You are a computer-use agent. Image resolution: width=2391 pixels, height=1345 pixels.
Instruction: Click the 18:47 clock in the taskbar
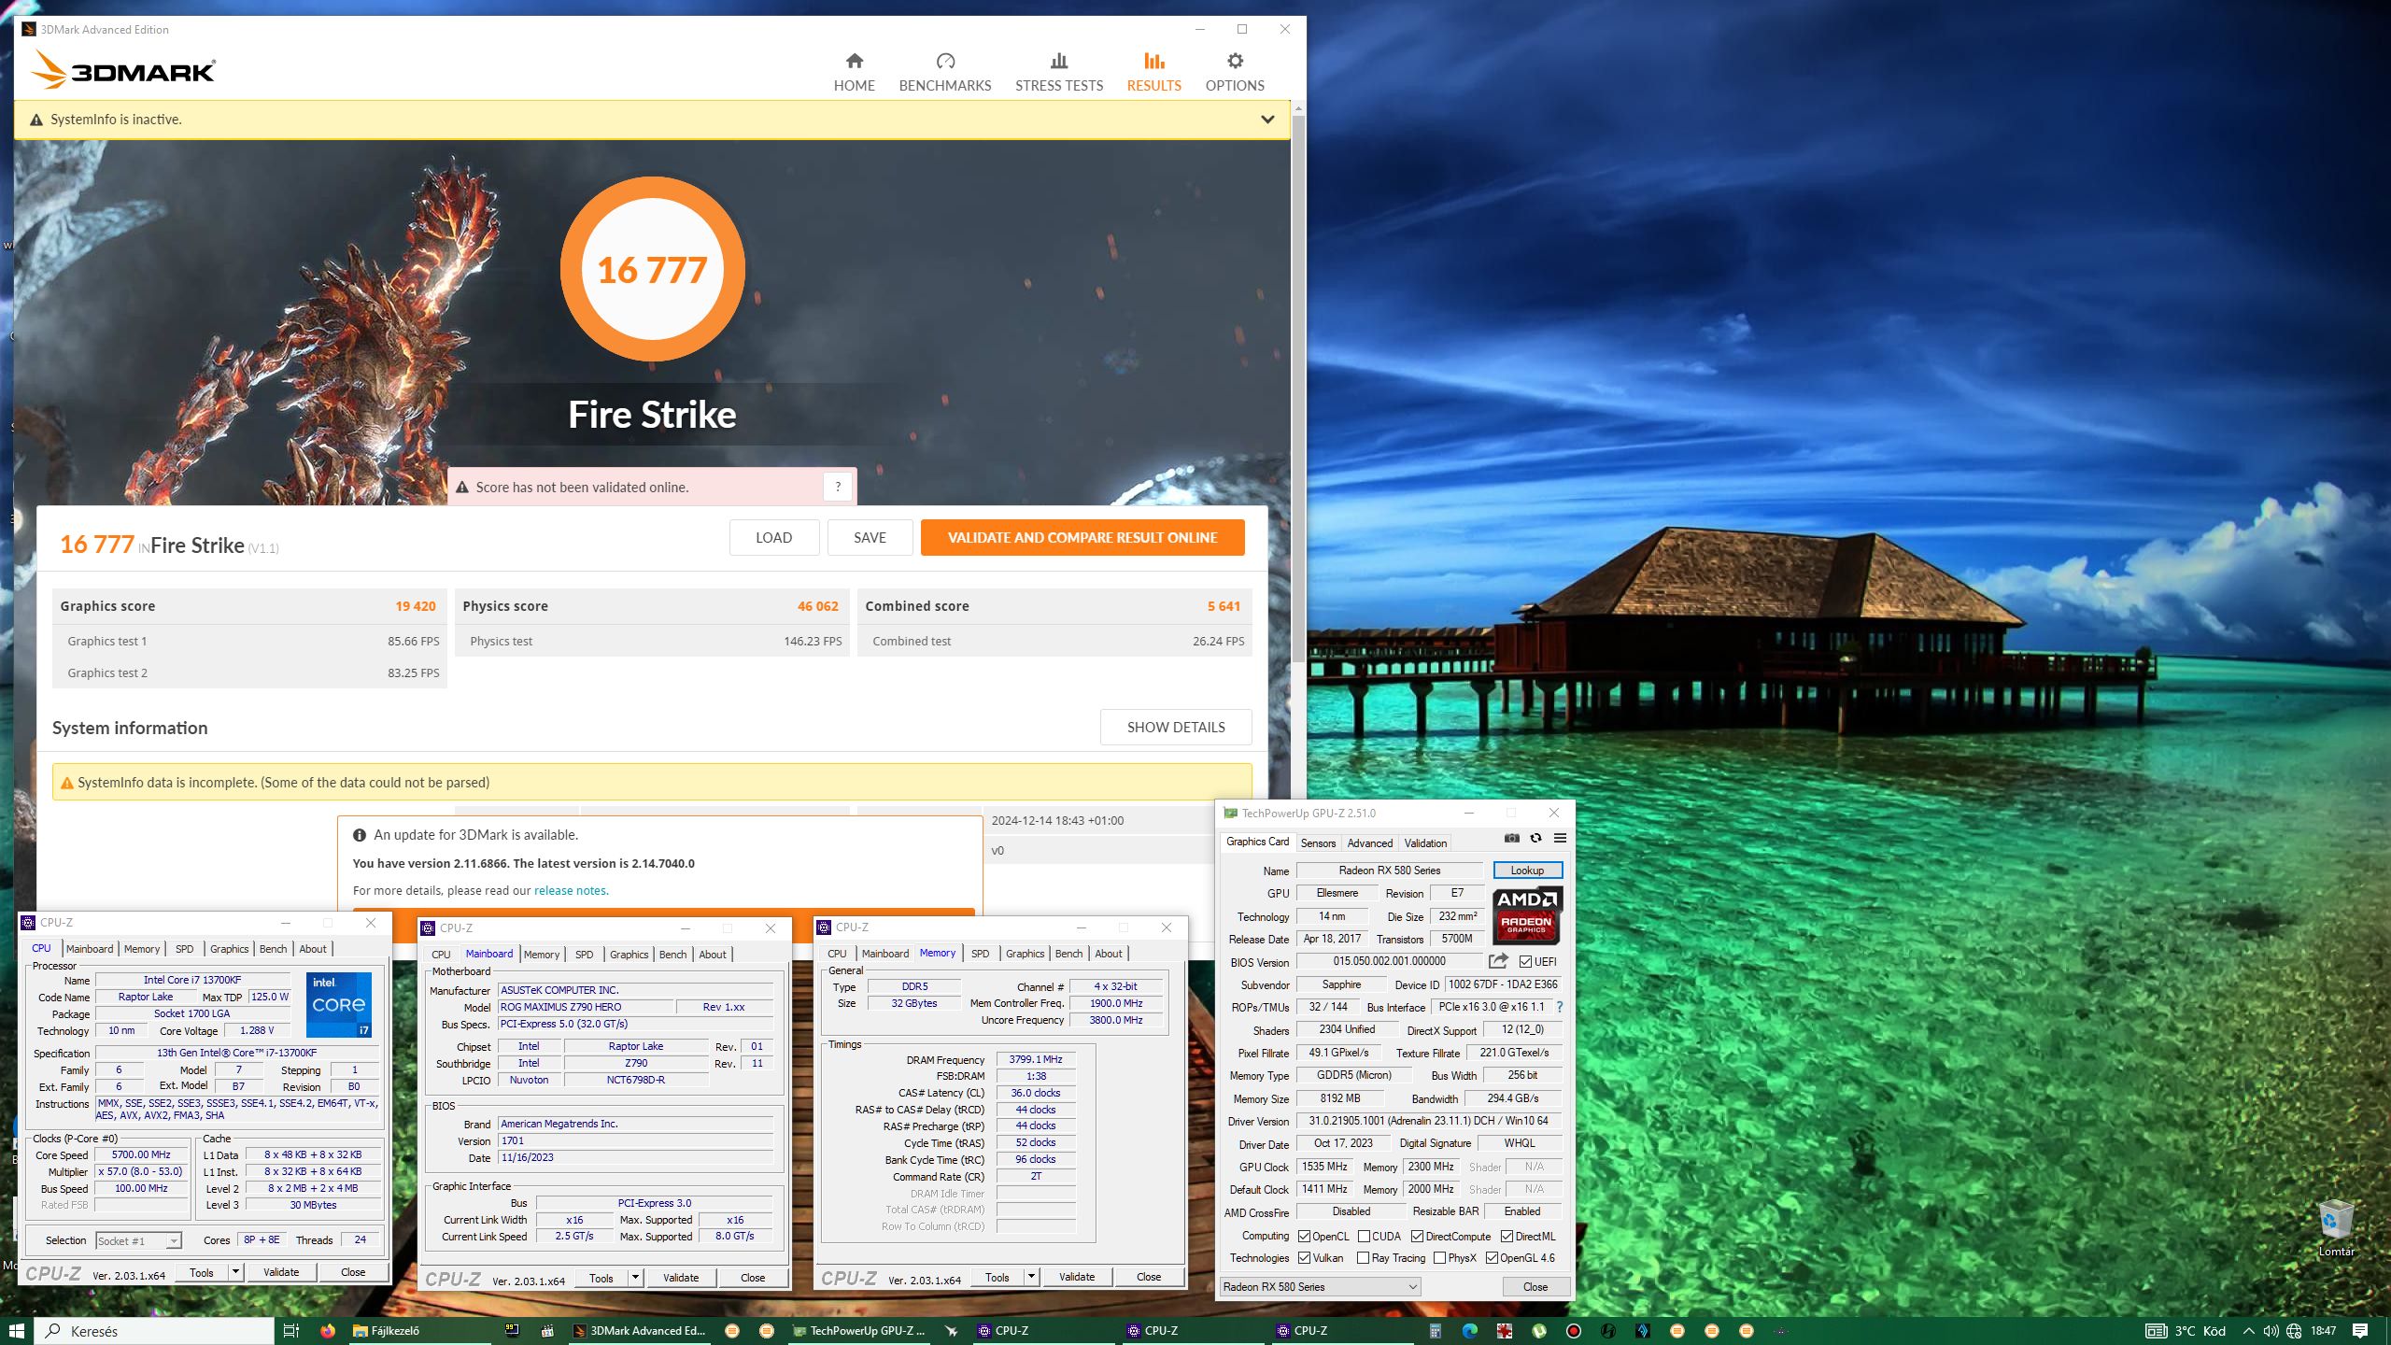pyautogui.click(x=2323, y=1331)
